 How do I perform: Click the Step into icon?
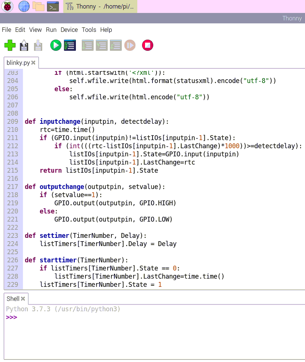coord(101,45)
